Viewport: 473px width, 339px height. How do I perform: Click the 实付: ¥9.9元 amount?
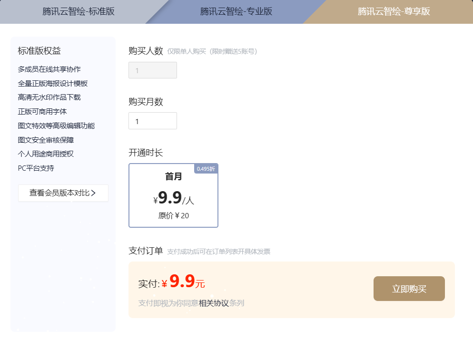(x=172, y=281)
